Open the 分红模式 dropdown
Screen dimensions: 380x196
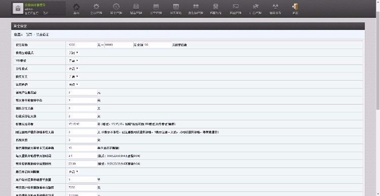73,69
